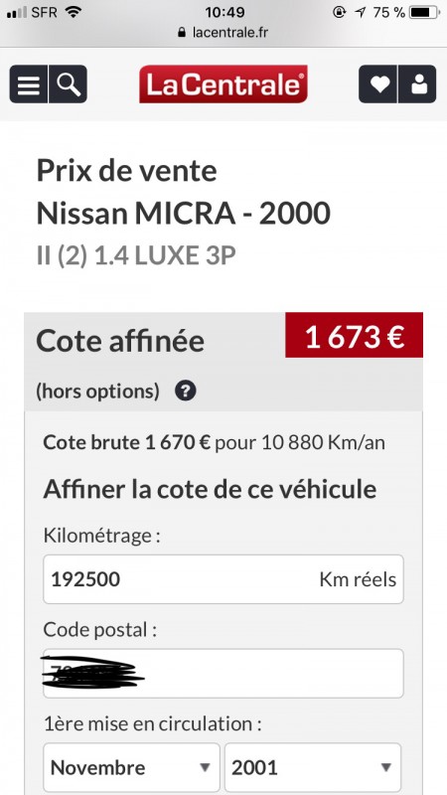Tap the battery icon in status bar

(426, 13)
